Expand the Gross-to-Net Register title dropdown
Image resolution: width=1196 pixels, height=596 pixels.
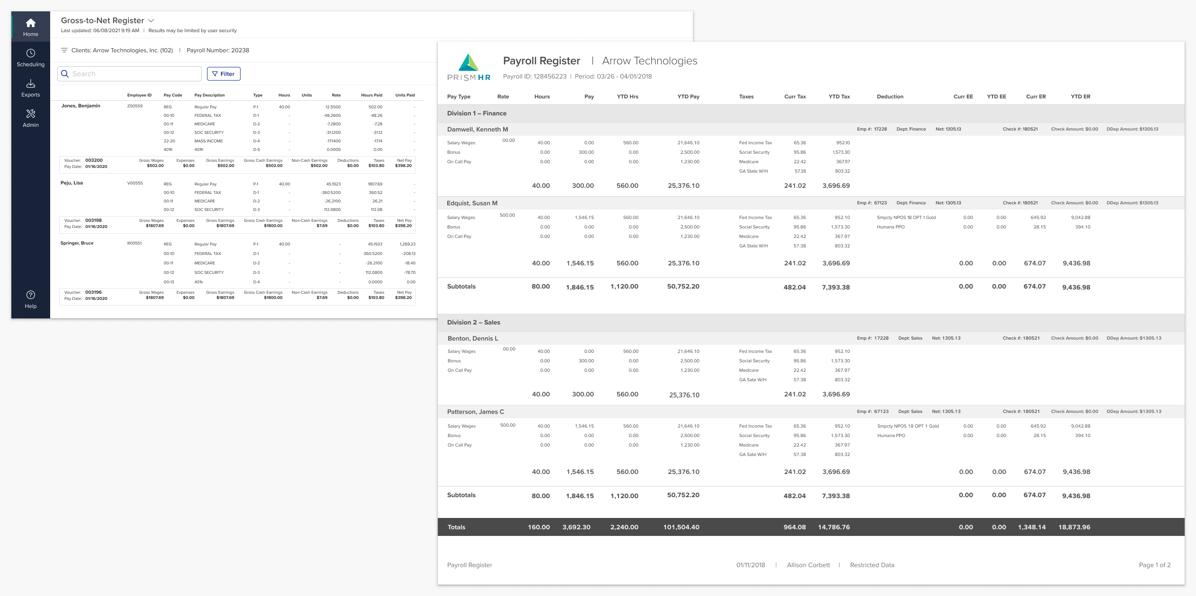click(151, 21)
